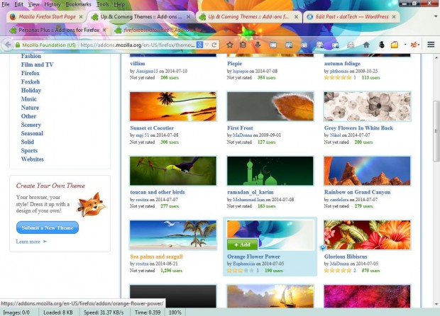440x316 pixels.
Task: Switch to the Mozilla Firefox Start Page tab
Action: pos(47,17)
